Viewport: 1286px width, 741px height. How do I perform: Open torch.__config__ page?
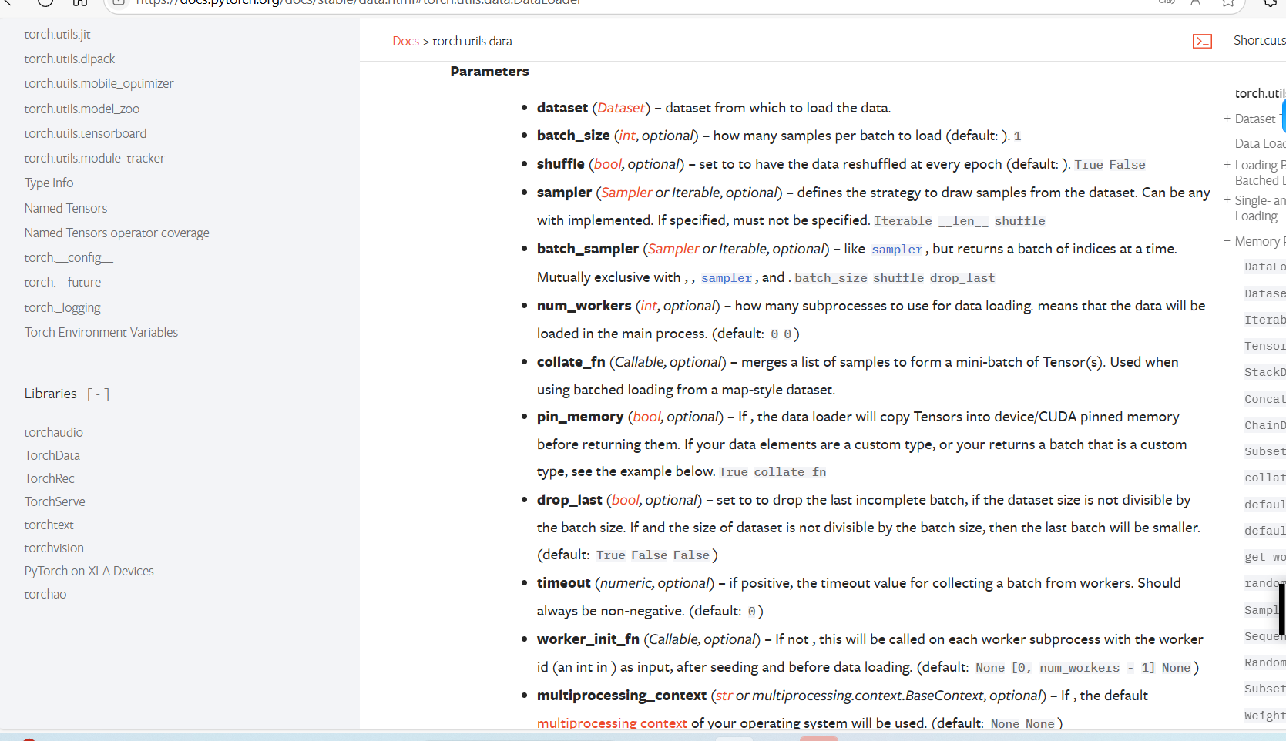click(x=69, y=258)
